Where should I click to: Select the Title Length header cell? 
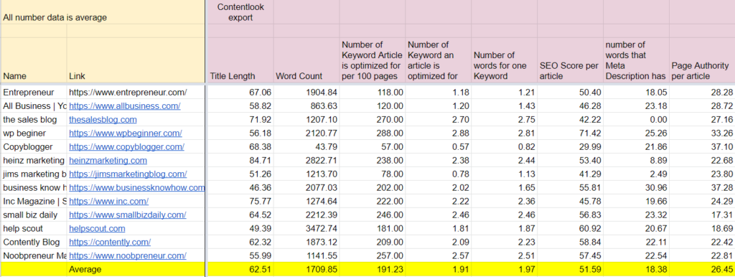(x=240, y=60)
